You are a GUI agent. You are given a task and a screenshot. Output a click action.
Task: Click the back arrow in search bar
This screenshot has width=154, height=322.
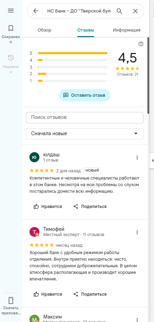click(36, 11)
